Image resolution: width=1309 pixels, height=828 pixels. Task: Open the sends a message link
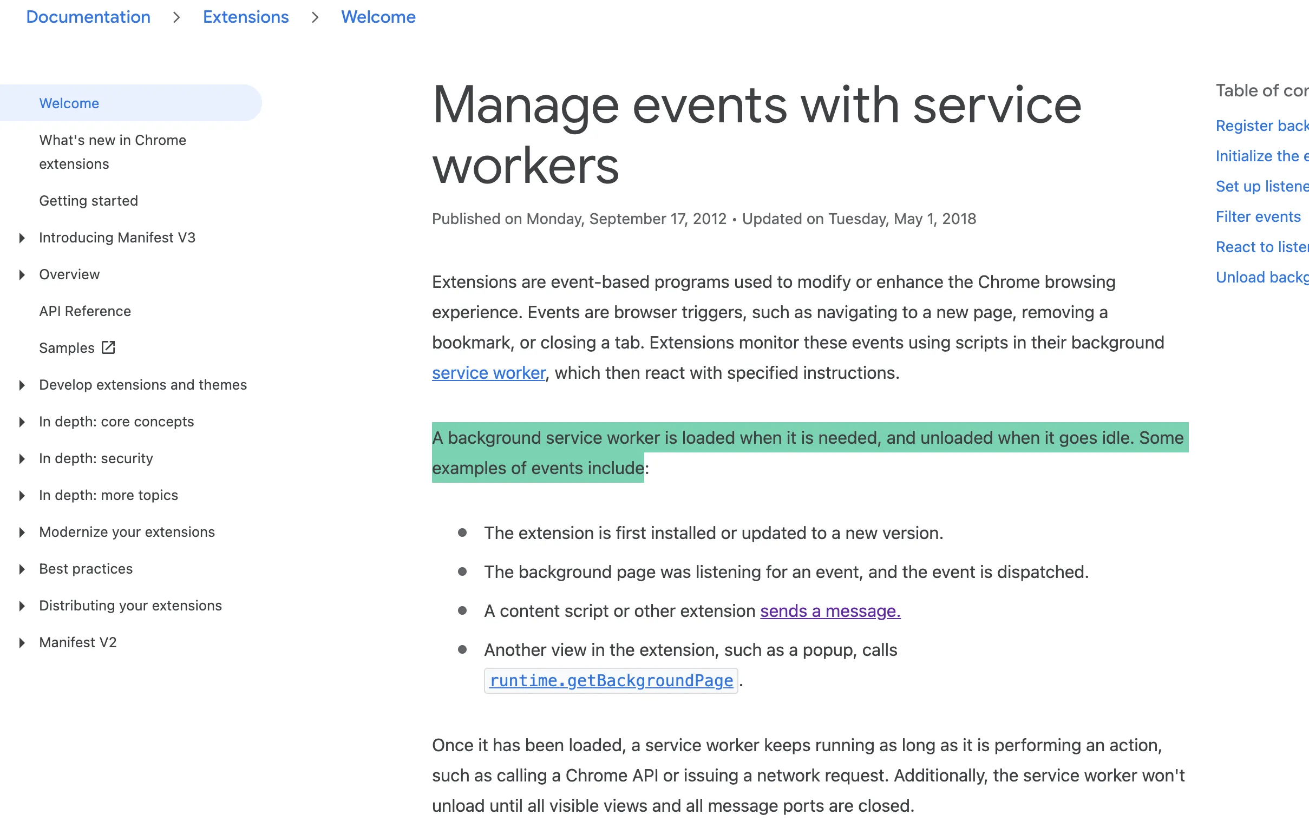[x=829, y=611]
